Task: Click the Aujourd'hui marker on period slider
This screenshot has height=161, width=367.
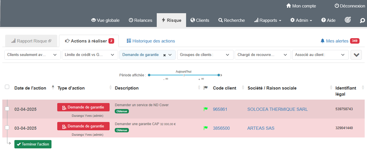Action: (x=184, y=75)
